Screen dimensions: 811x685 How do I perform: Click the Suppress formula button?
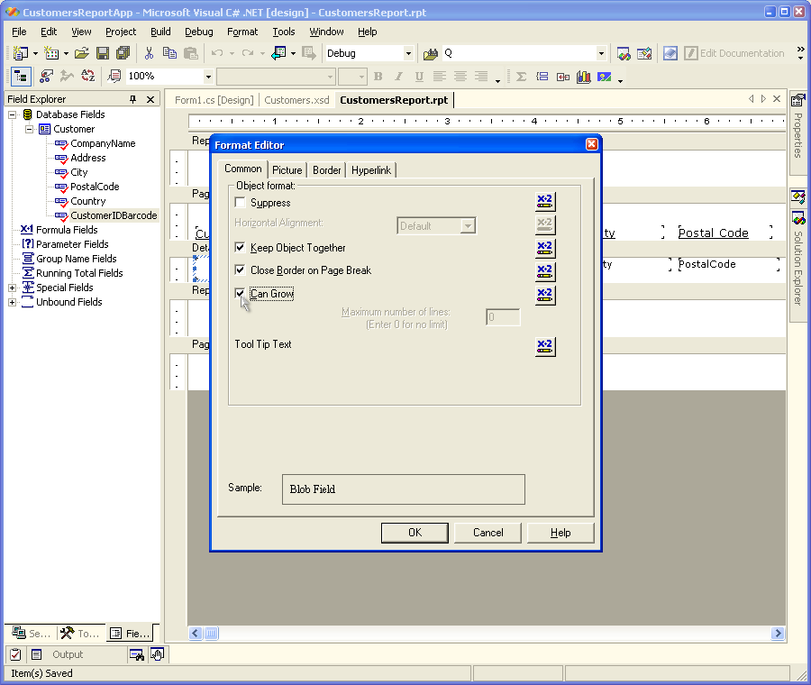coord(544,202)
